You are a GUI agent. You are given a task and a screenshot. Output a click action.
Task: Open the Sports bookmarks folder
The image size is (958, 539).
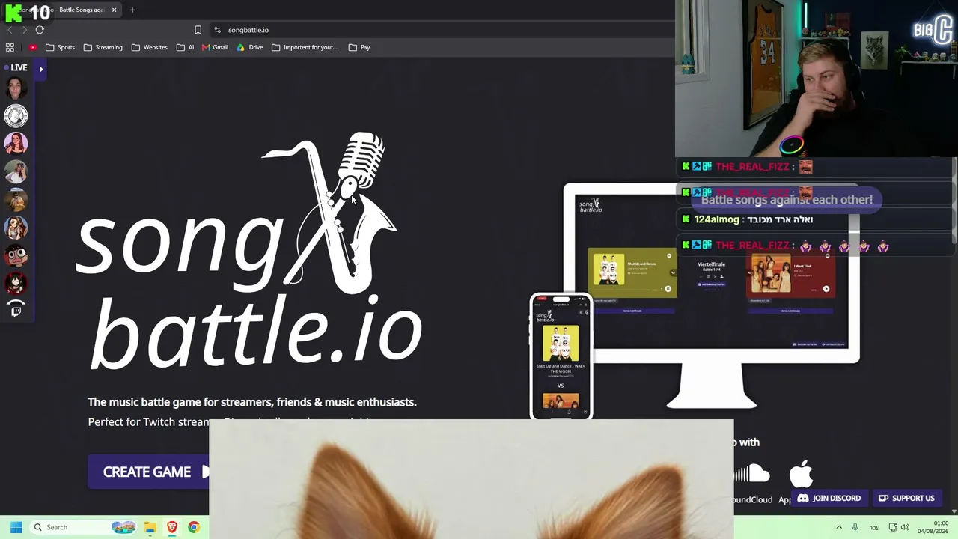(60, 47)
